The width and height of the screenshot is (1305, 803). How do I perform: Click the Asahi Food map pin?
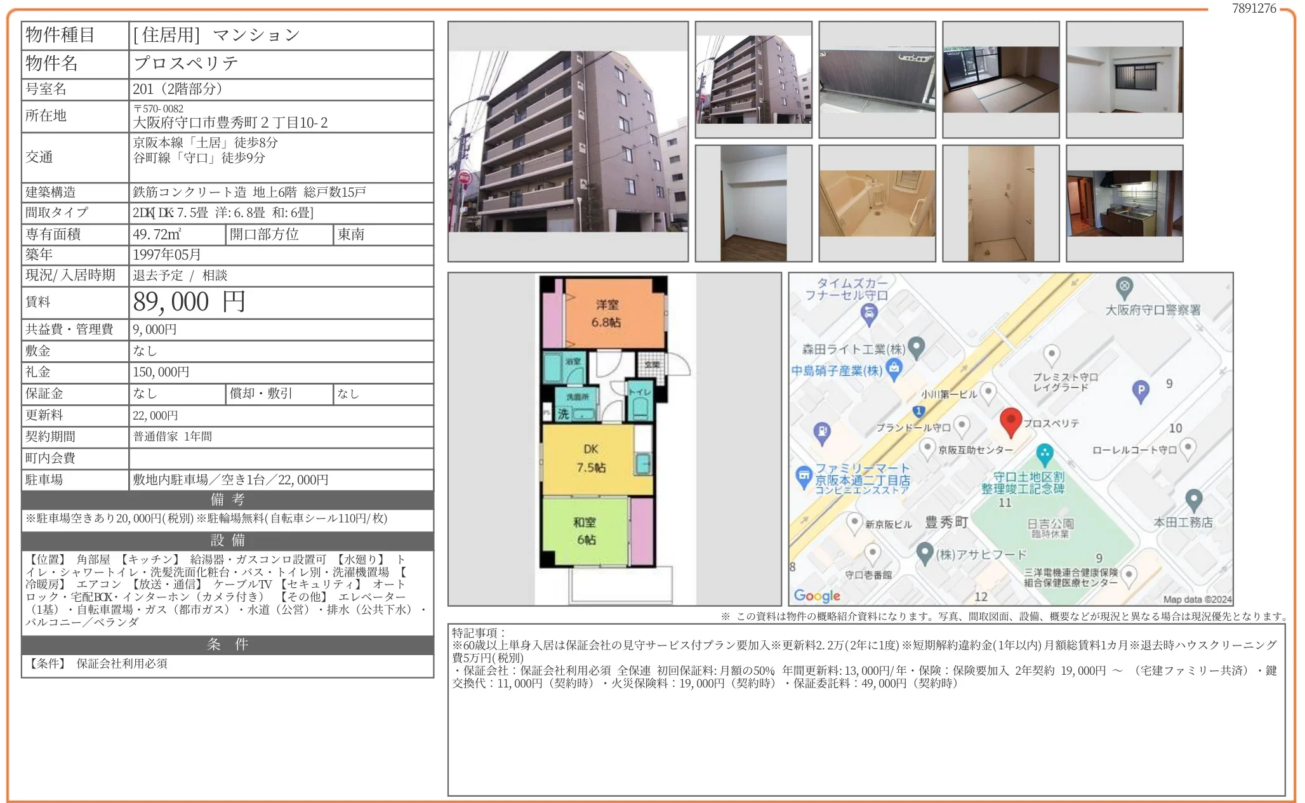tap(925, 552)
